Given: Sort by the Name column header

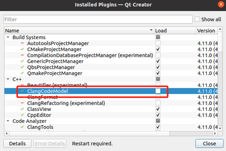Looking at the screenshot, I should (x=79, y=31).
